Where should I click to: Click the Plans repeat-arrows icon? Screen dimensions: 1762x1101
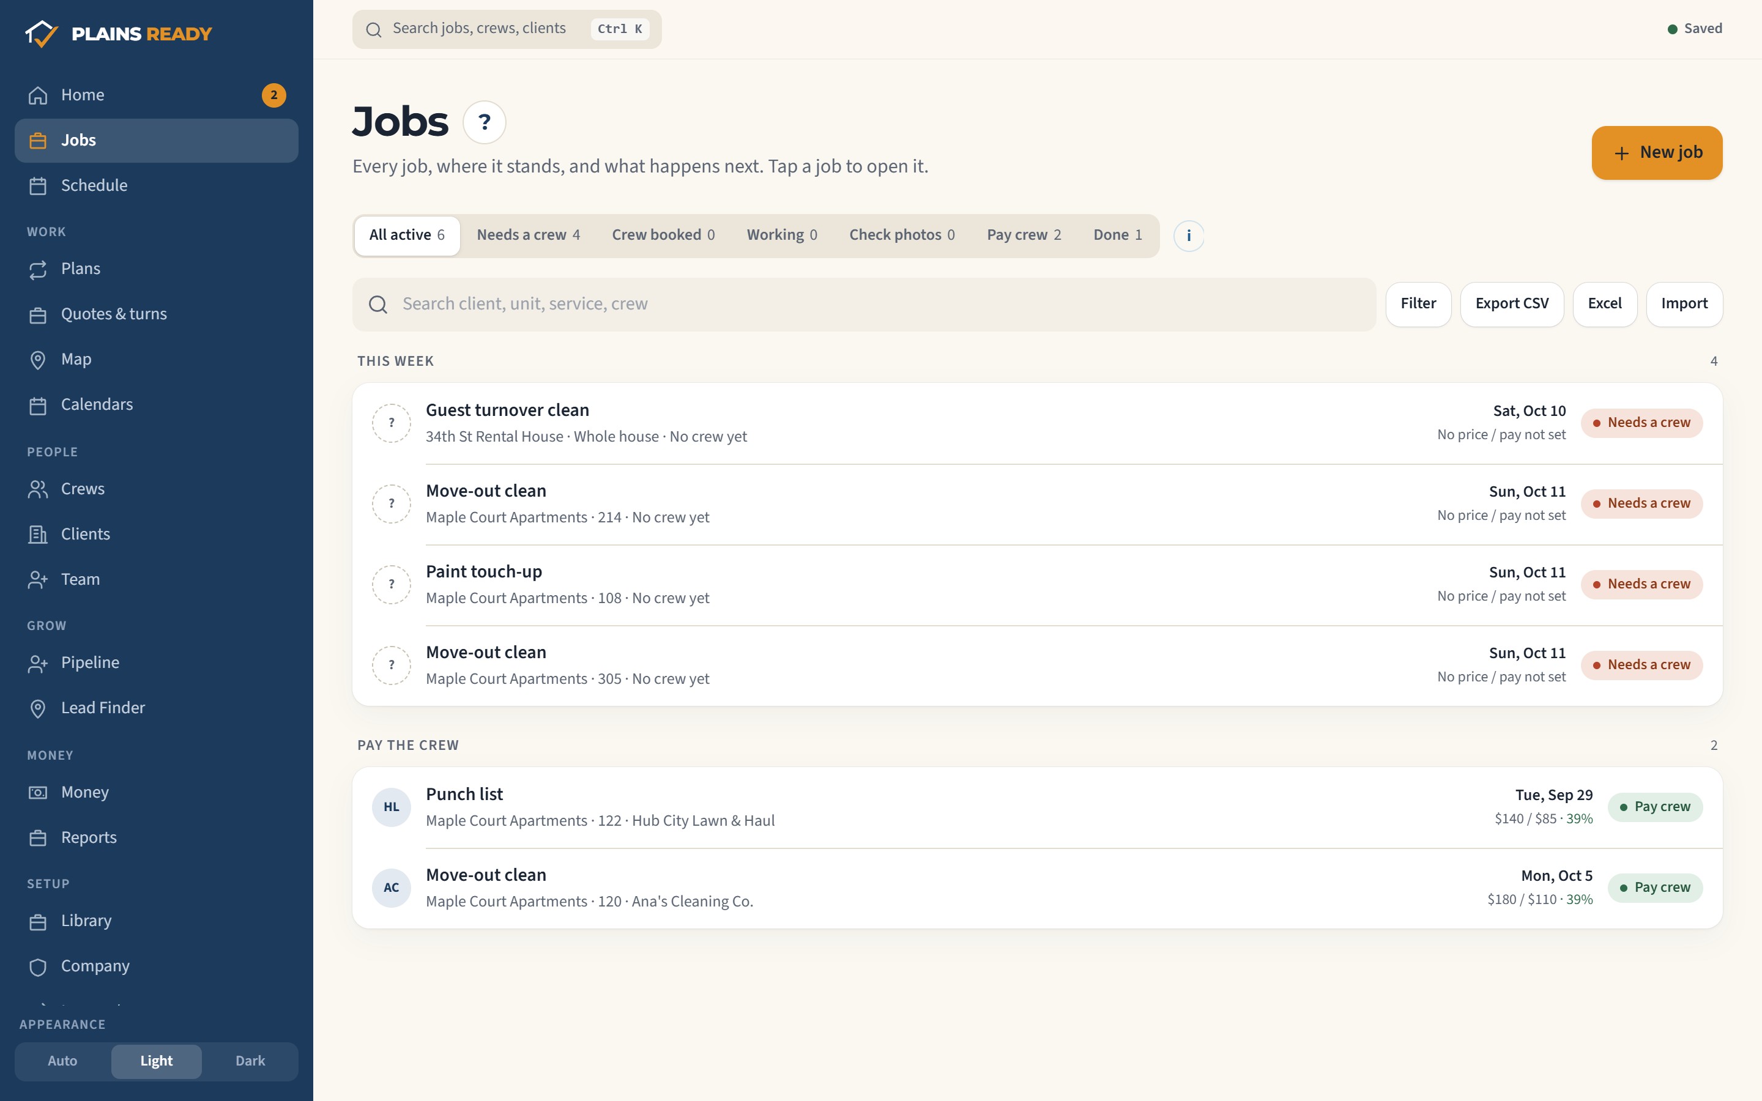38,269
